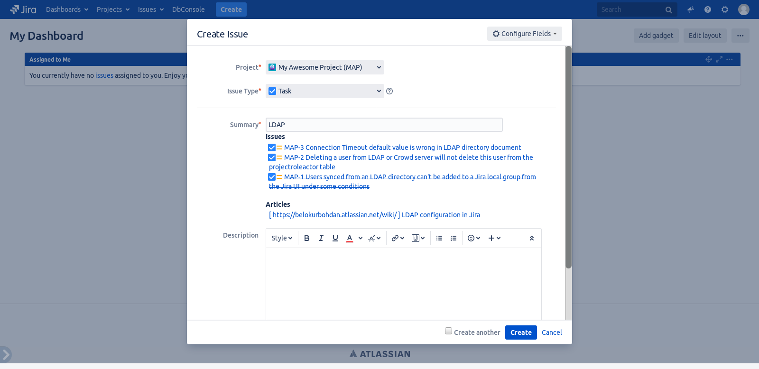The height and width of the screenshot is (369, 759).
Task: Open Configure Fields dropdown
Action: pyautogui.click(x=525, y=34)
